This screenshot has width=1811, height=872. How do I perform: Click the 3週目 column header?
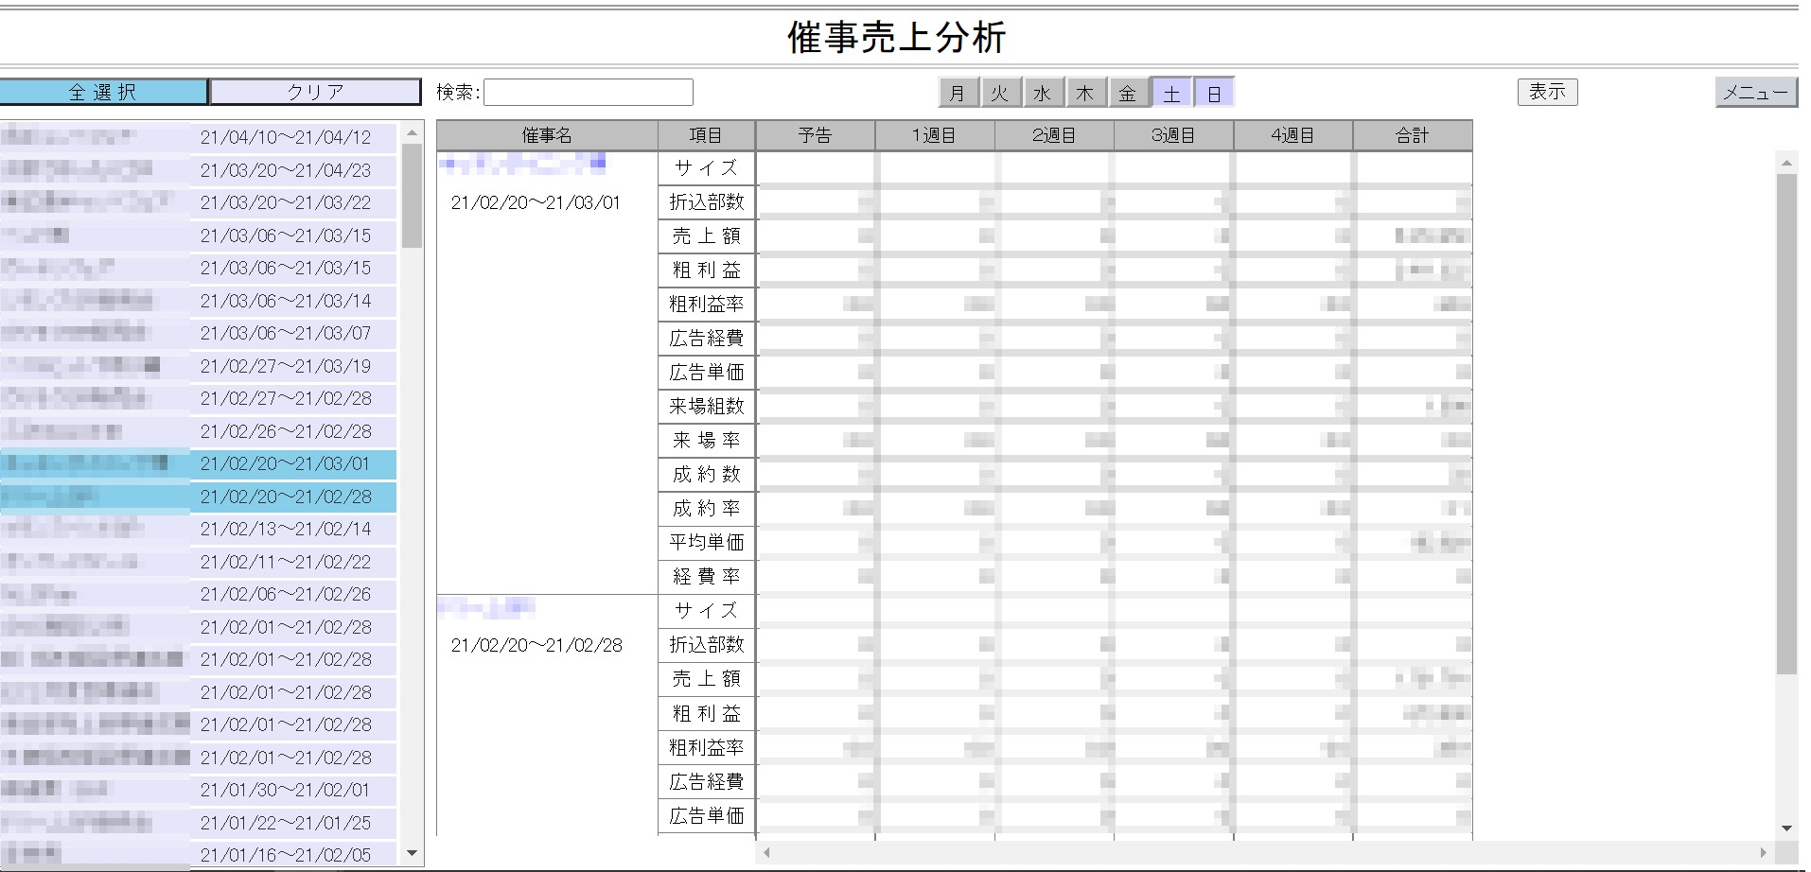tap(1173, 135)
